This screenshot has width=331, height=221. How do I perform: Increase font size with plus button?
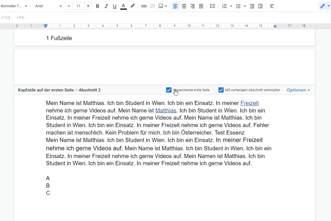[x=88, y=6]
